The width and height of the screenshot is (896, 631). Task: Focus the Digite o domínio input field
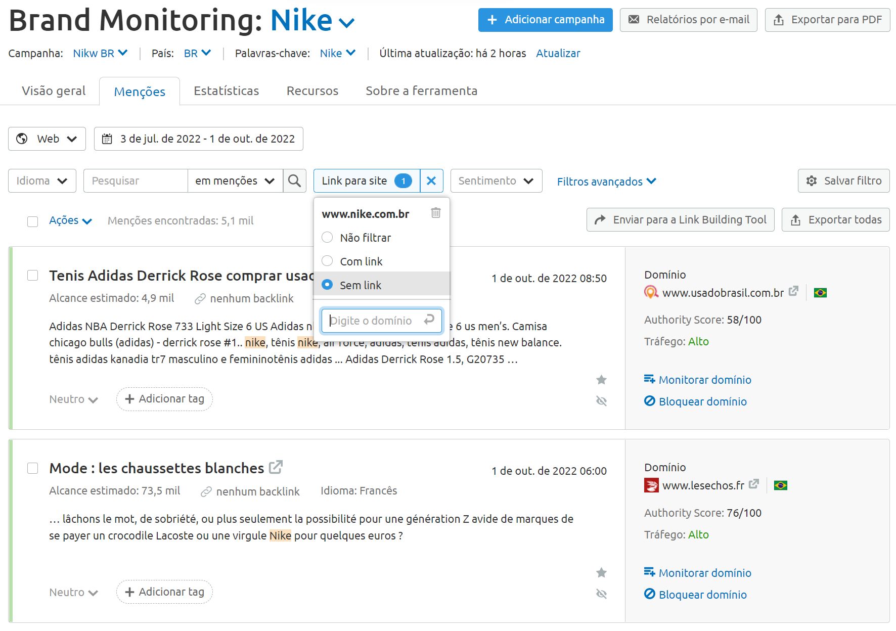coord(374,321)
